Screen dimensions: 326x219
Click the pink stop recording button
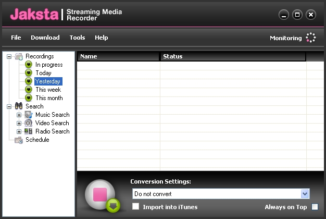point(100,194)
